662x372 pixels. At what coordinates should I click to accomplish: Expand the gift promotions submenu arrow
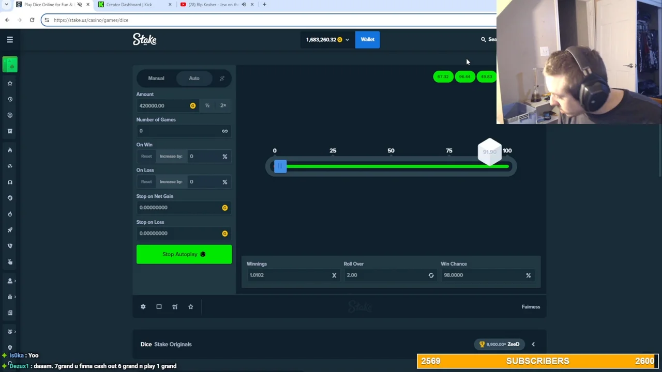point(15,297)
